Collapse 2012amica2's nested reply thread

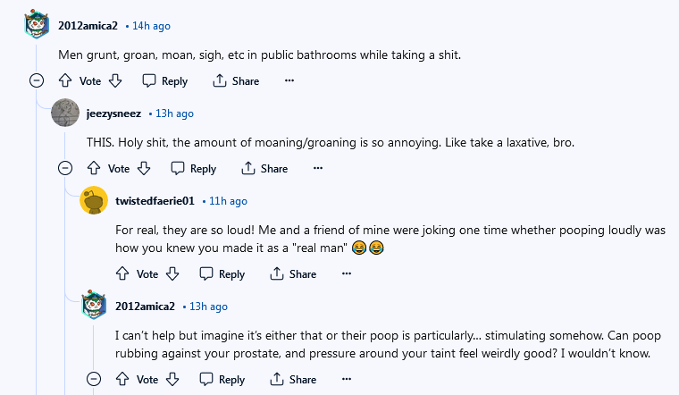[x=94, y=379]
